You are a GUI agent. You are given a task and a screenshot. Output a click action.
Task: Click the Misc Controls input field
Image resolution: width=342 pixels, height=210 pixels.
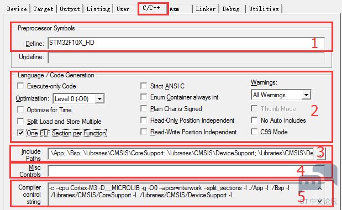186,171
